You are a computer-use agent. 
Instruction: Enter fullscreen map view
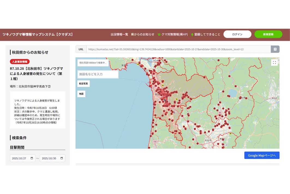(x=274, y=63)
